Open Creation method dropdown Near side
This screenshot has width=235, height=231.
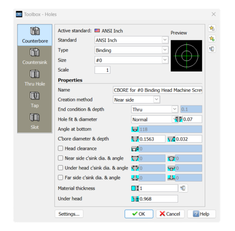(137, 100)
